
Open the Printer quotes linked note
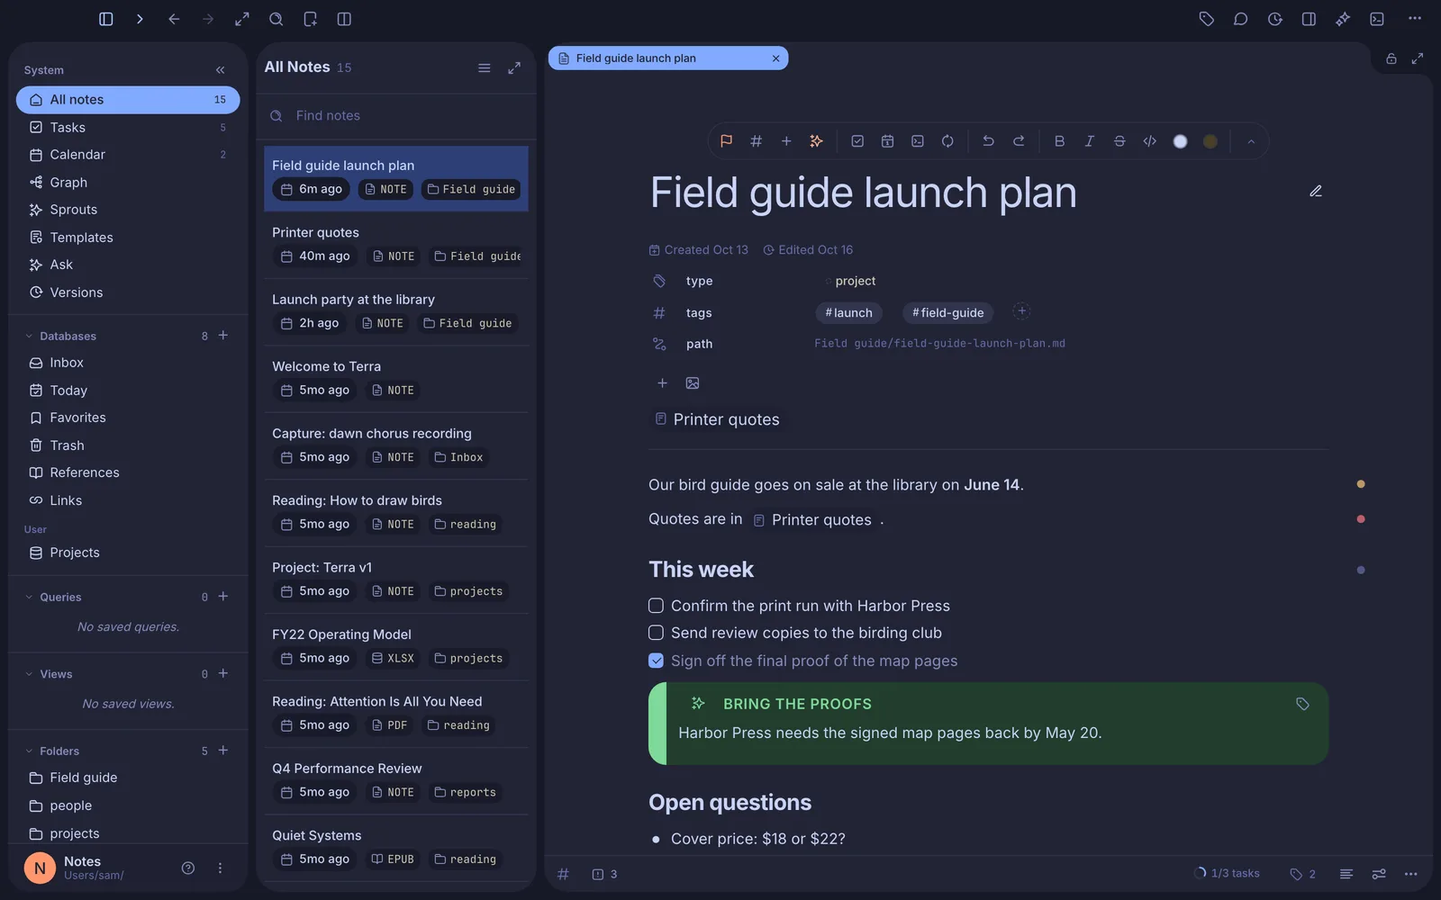tap(717, 419)
